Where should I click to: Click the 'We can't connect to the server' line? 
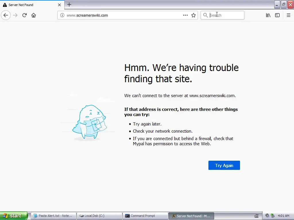[x=180, y=96]
